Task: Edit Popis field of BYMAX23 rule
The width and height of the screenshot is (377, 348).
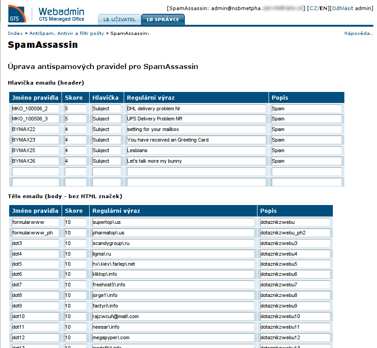Action: tap(307, 140)
